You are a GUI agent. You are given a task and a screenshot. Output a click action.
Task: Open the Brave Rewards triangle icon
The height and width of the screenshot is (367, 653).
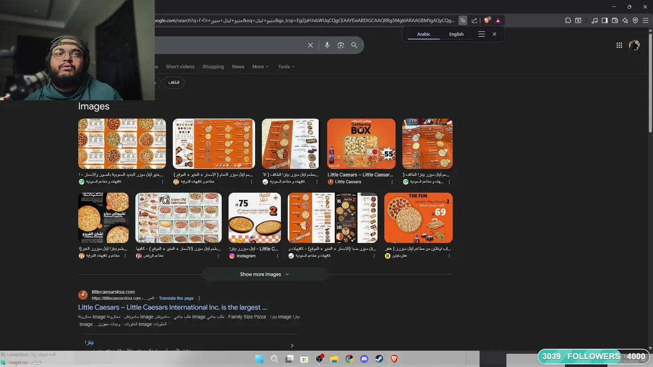click(498, 20)
